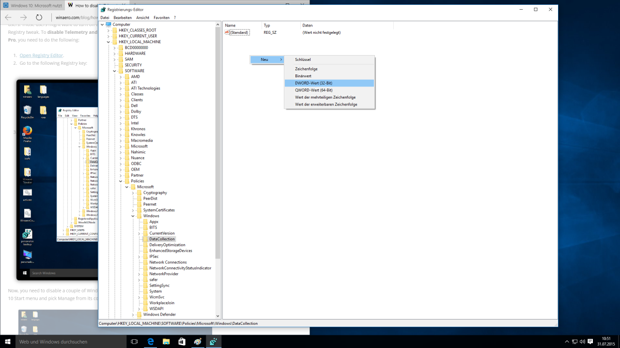Refresh the page in the Edge browser
This screenshot has height=348, width=620.
39,17
